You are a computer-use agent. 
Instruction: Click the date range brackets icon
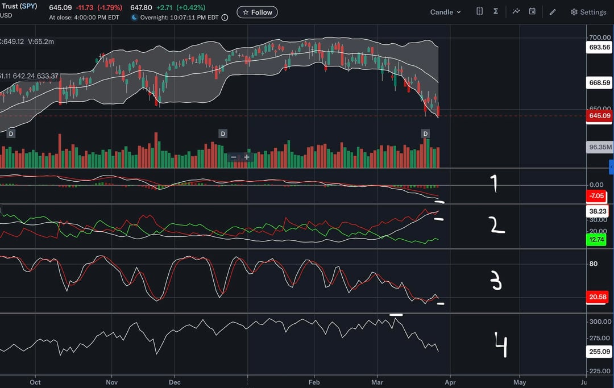(479, 11)
